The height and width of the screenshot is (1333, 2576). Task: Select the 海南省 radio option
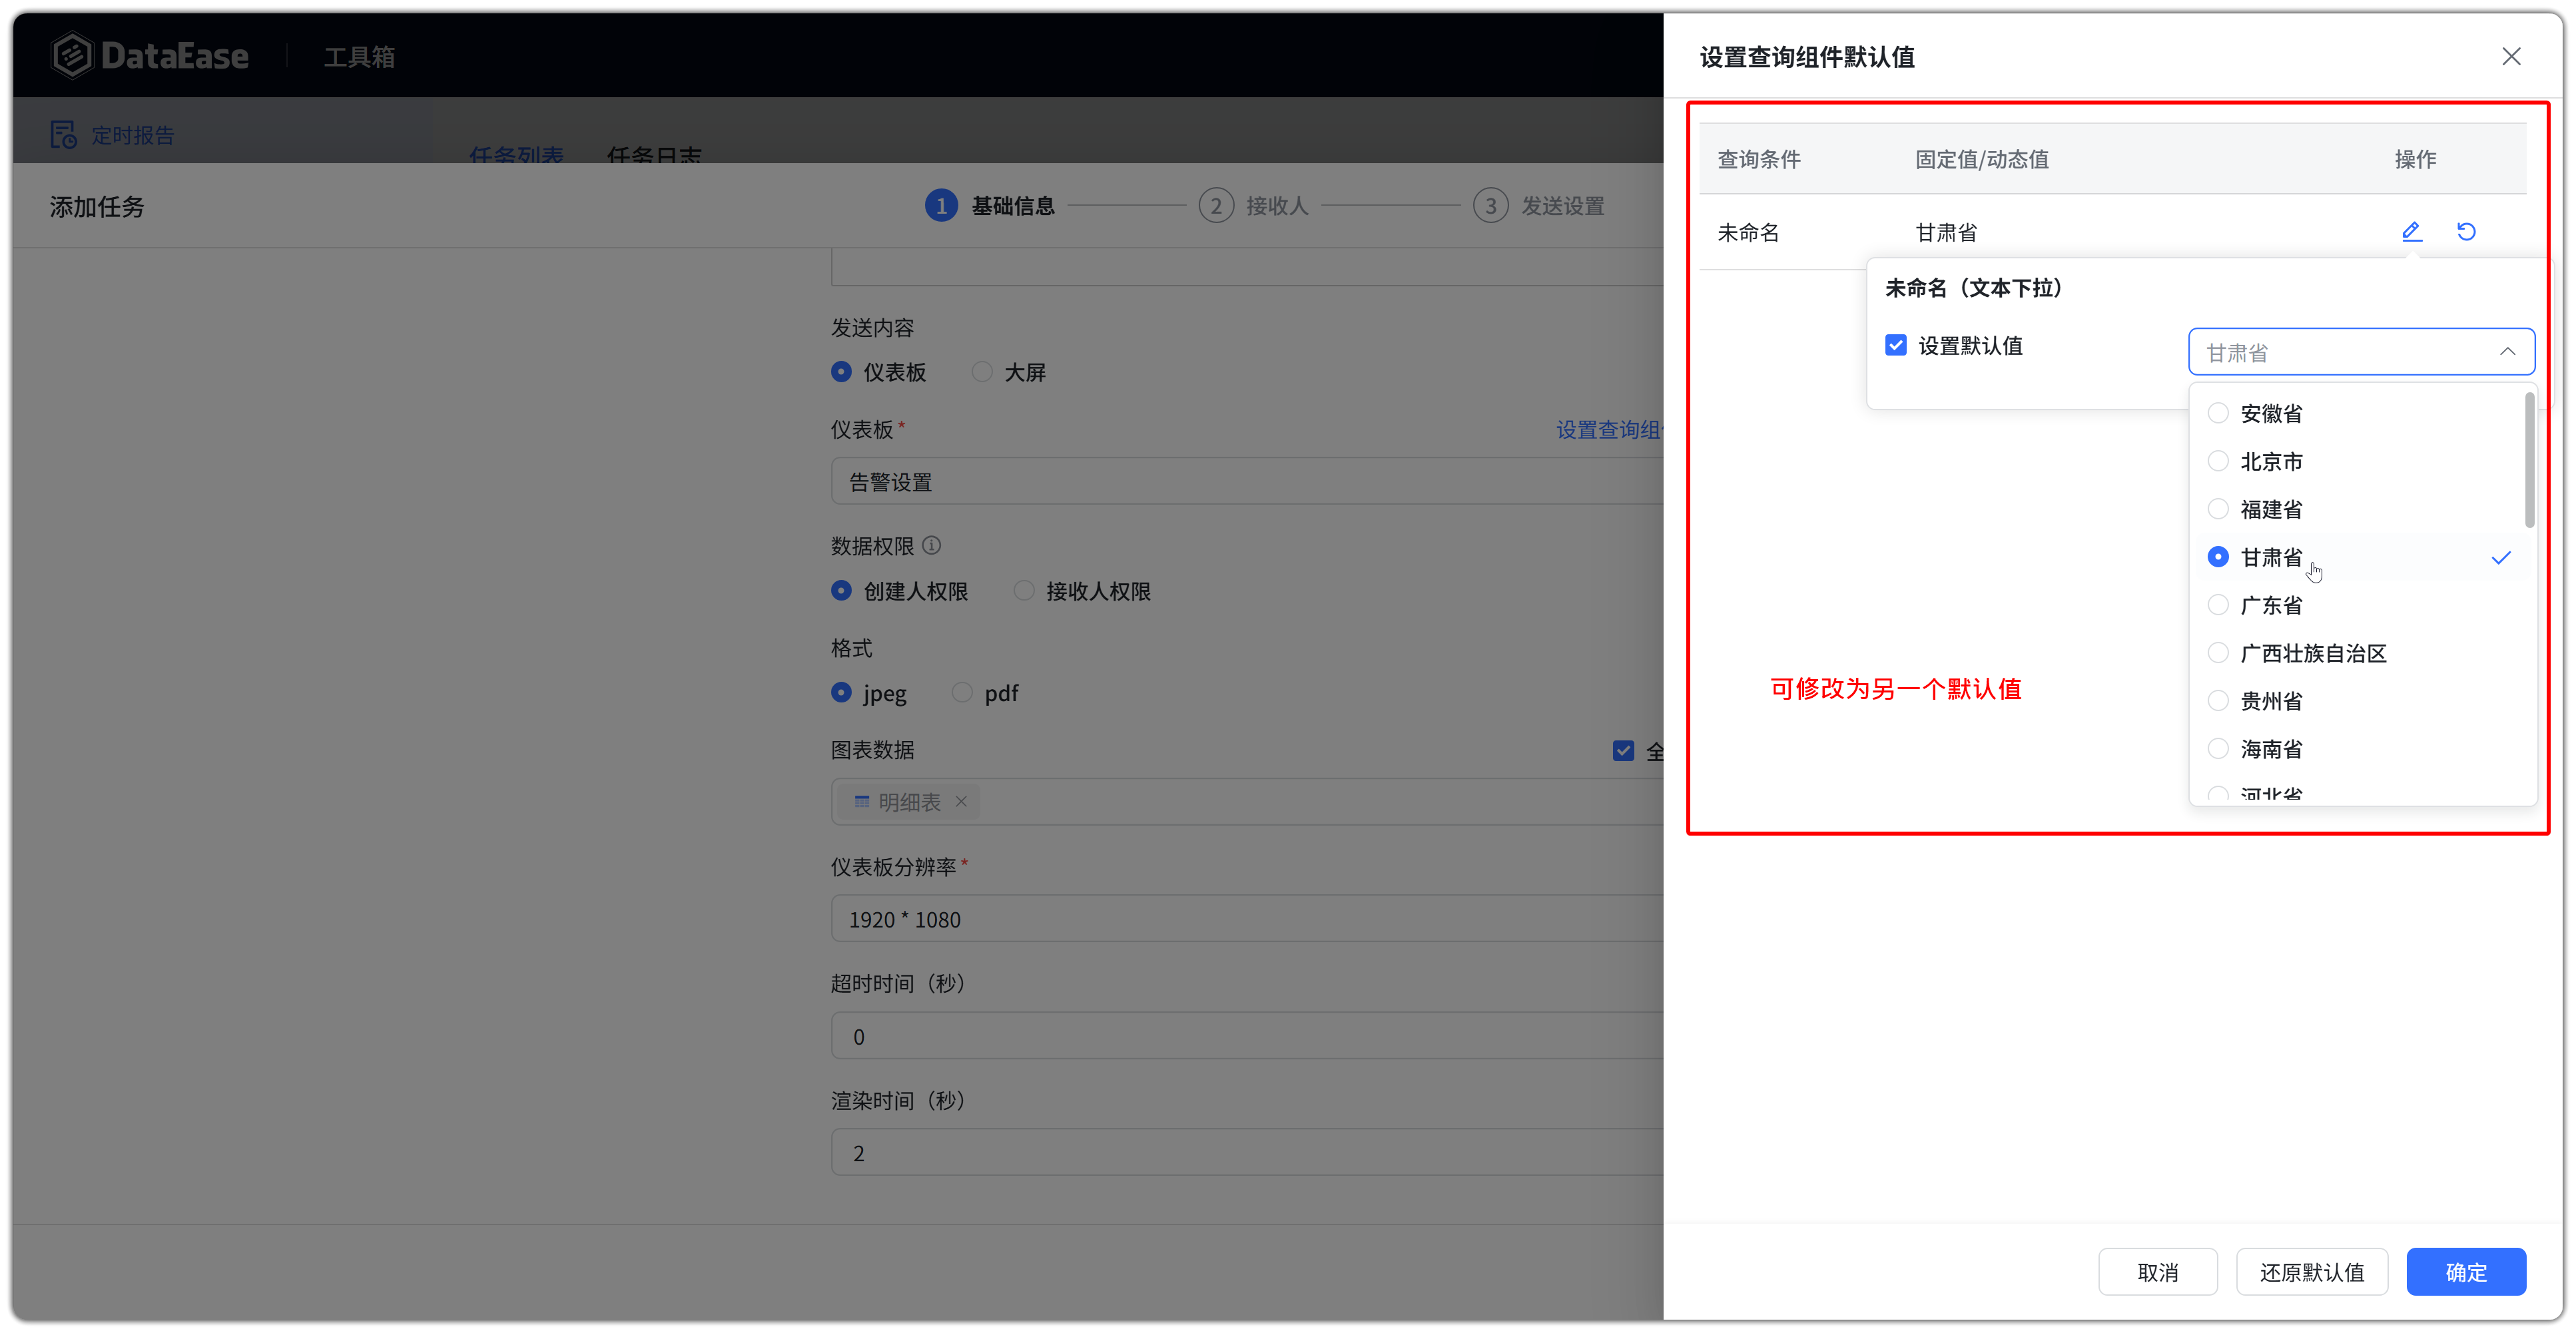[x=2217, y=749]
